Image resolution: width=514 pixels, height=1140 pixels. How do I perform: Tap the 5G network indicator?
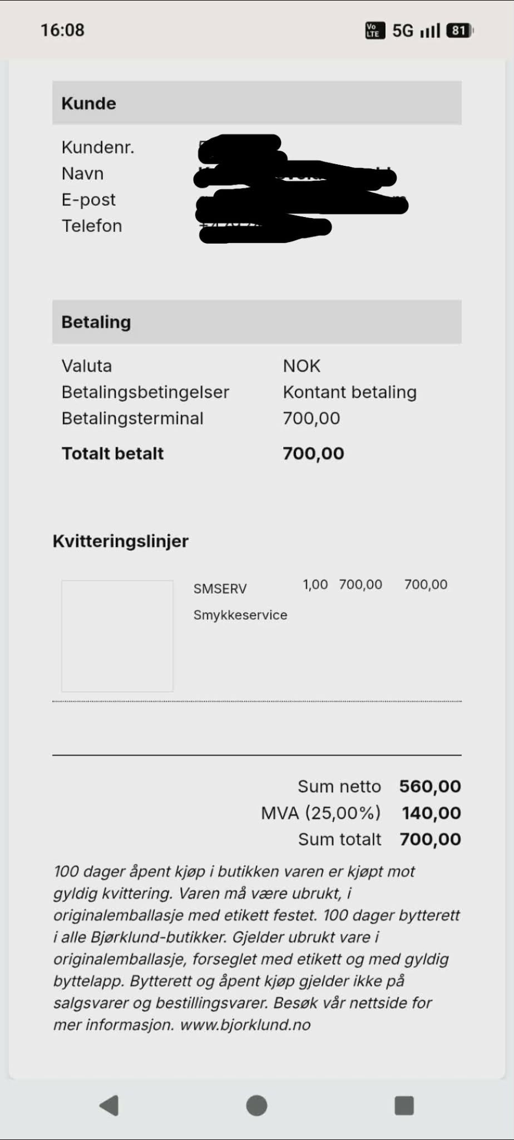[x=403, y=30]
